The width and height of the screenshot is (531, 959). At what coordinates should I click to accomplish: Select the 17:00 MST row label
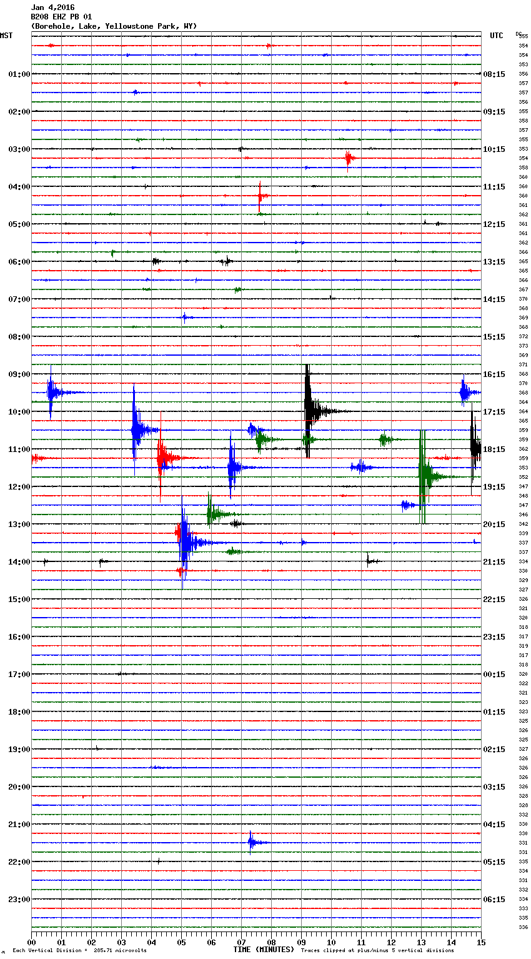click(19, 675)
